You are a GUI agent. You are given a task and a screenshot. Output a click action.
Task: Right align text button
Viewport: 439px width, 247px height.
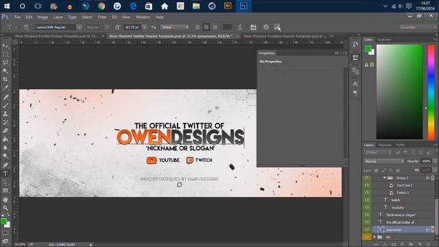coord(215,27)
